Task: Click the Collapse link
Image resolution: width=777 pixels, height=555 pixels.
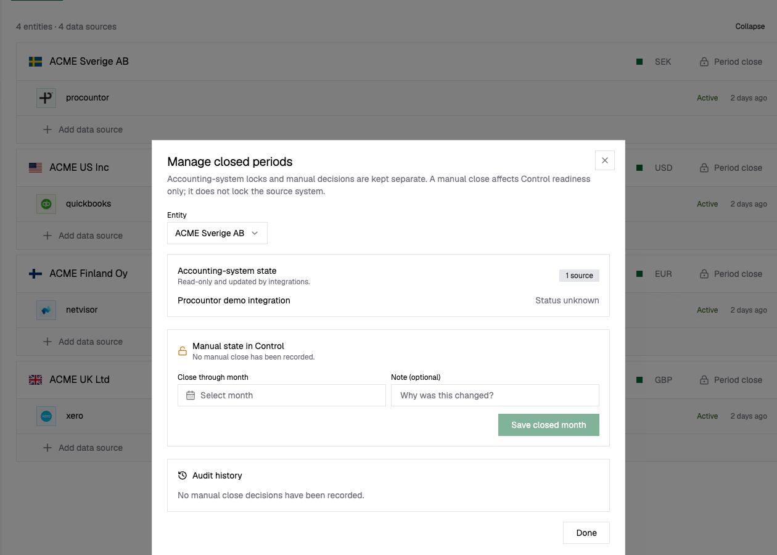Action: pos(750,27)
